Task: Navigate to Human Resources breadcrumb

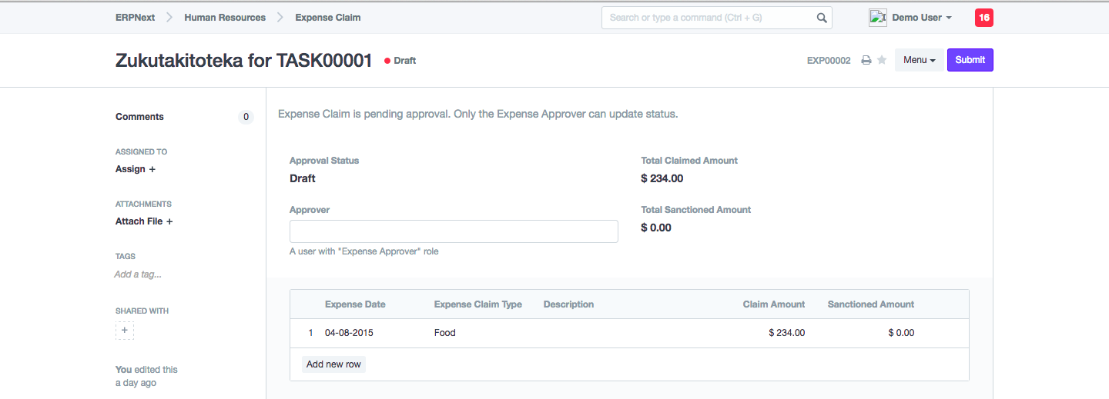Action: [225, 18]
